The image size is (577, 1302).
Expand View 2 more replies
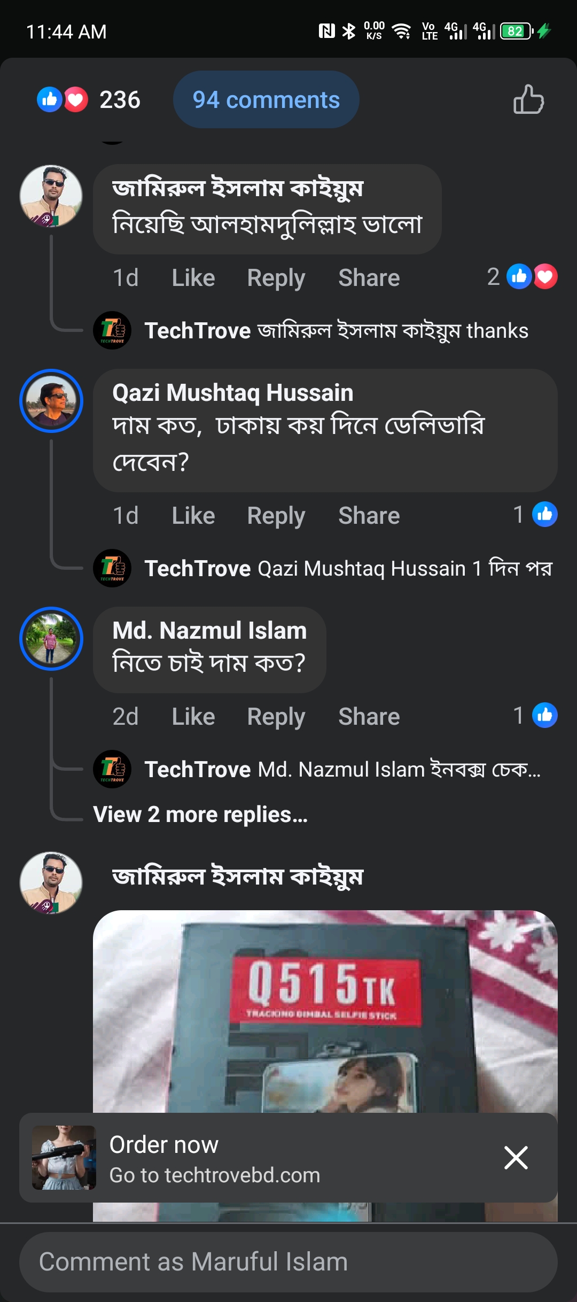(x=200, y=815)
